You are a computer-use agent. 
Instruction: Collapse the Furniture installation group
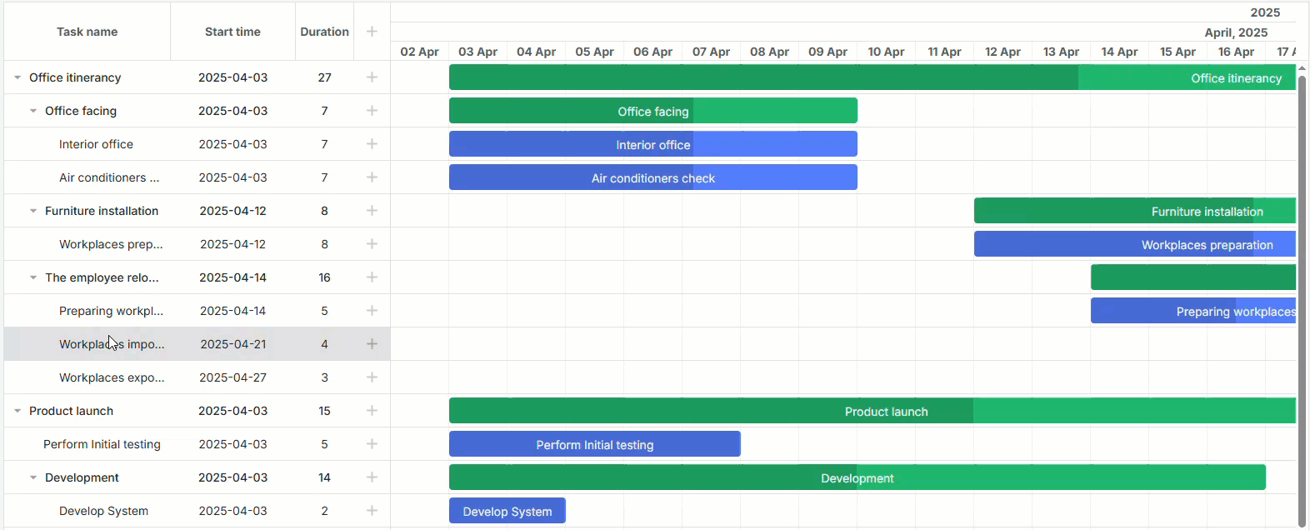click(x=33, y=211)
